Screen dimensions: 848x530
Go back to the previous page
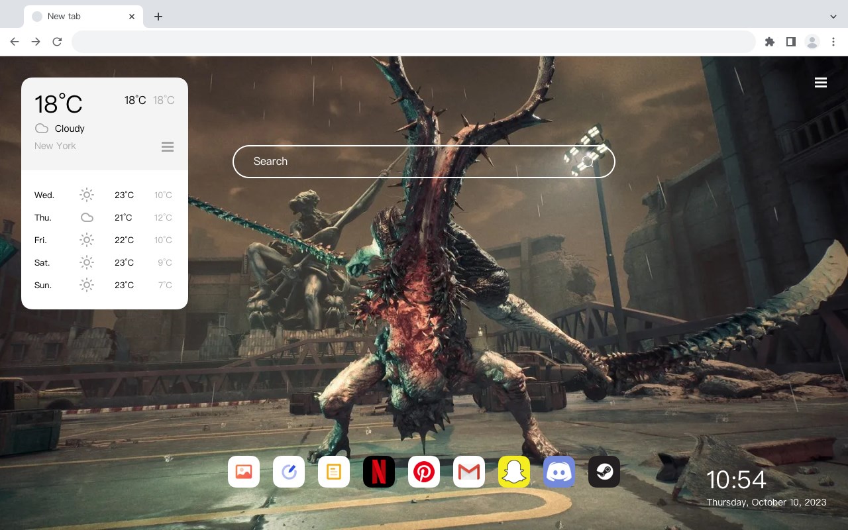click(x=15, y=42)
